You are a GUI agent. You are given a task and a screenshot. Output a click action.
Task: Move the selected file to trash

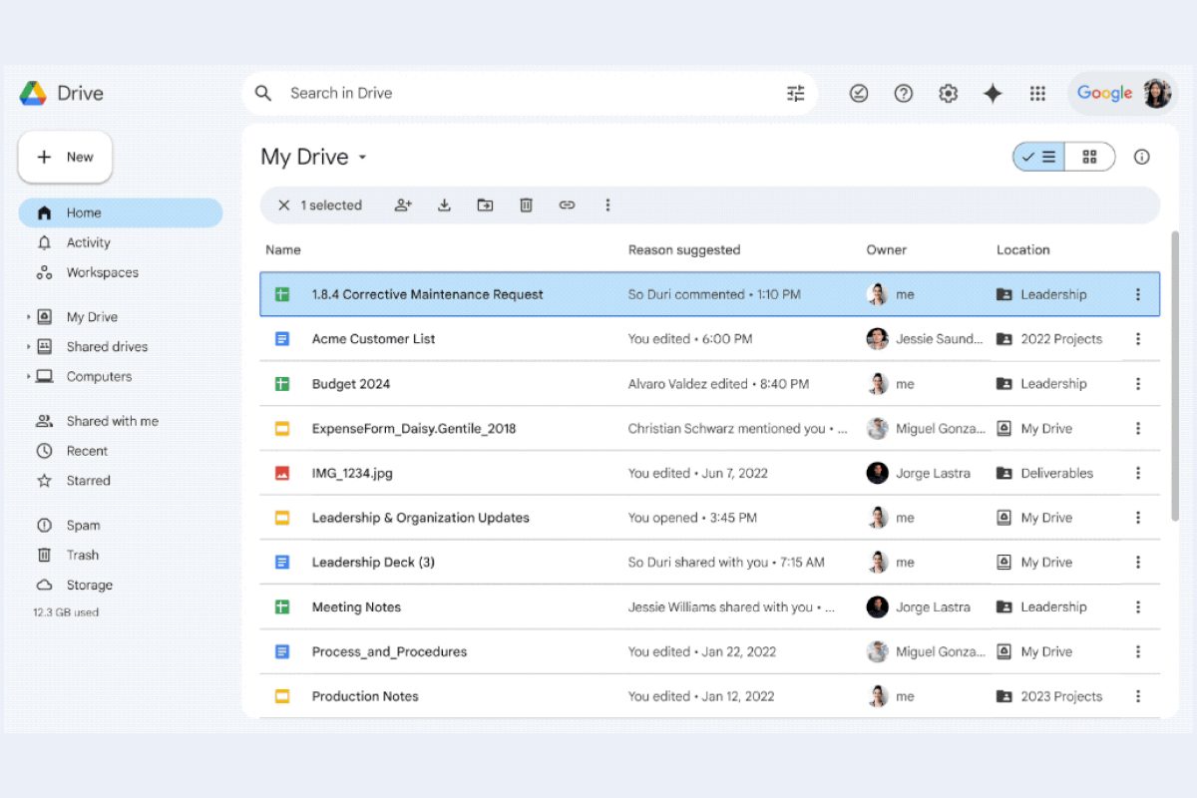(x=526, y=204)
